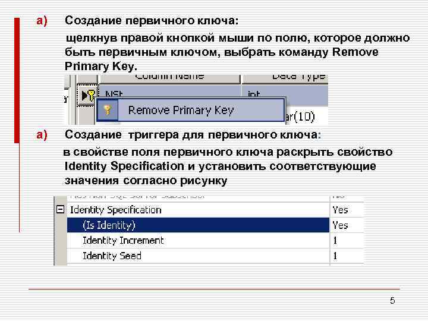
Task: Select the (Is Identity) property row
Action: coord(109,225)
